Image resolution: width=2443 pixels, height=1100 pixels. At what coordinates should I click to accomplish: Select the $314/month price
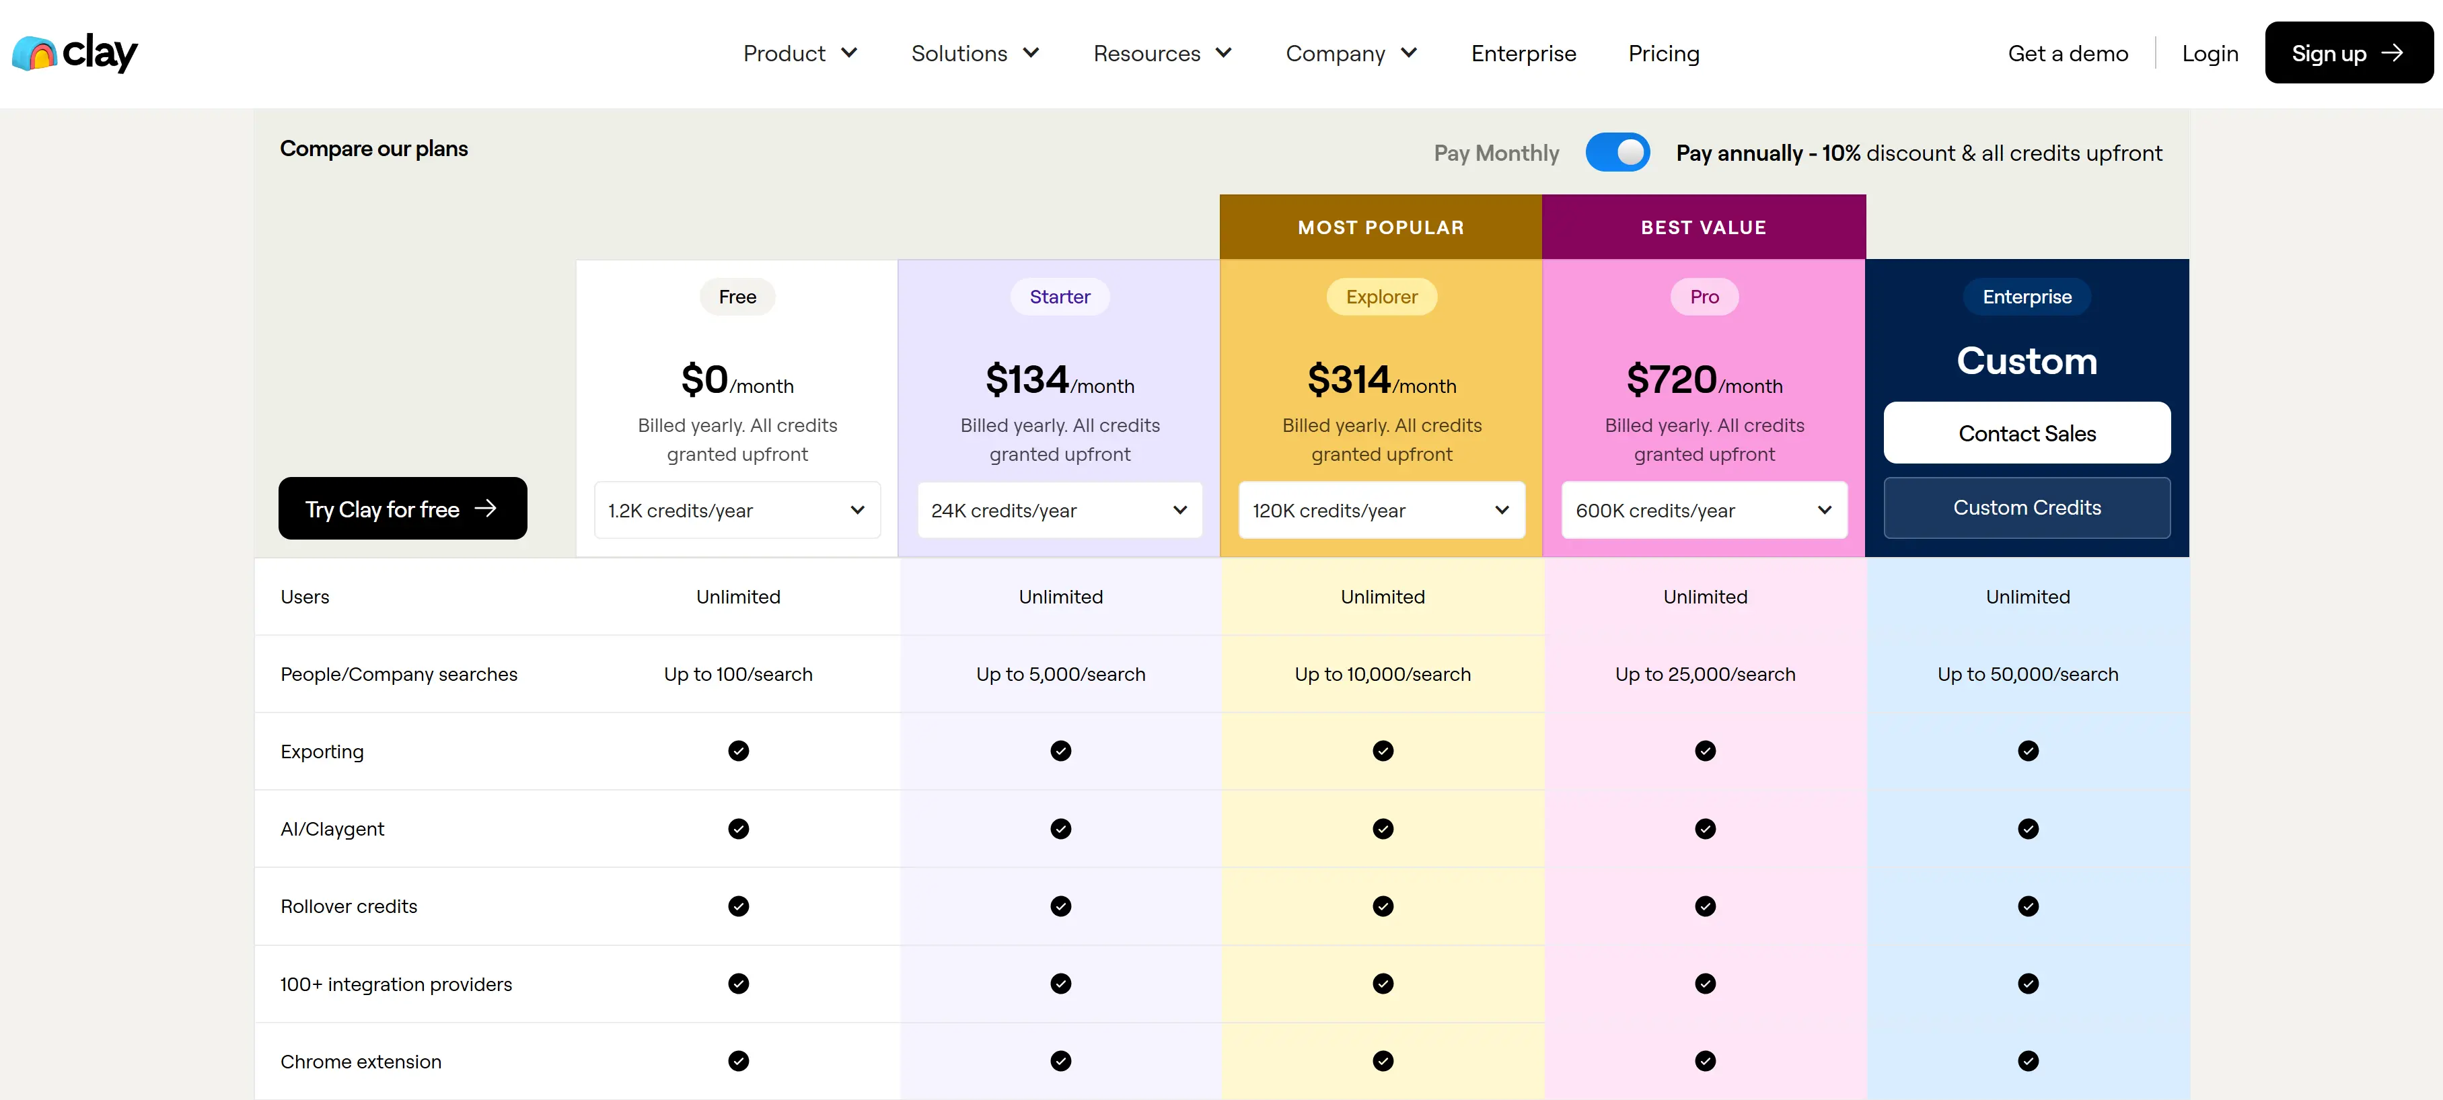1382,379
